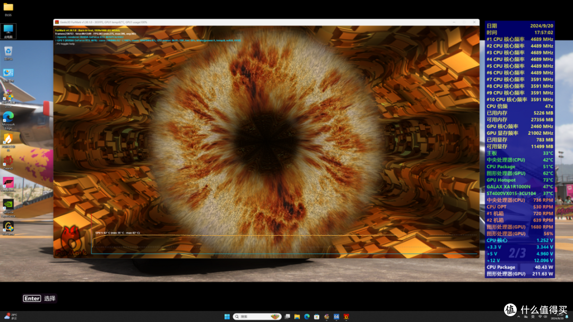Click the taskbar search box
Viewport: 573px width, 322px height.
[x=257, y=317]
